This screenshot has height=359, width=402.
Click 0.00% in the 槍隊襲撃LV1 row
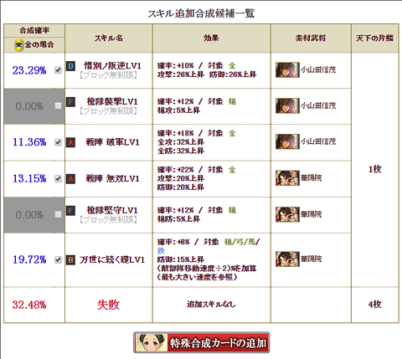click(29, 106)
